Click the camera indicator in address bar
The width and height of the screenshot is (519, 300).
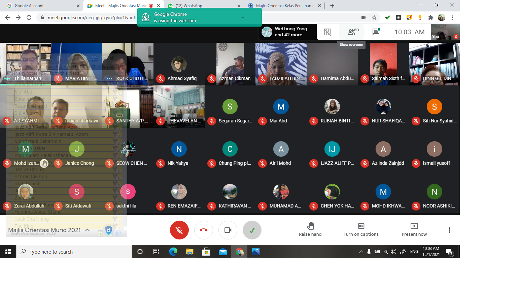coord(364,17)
